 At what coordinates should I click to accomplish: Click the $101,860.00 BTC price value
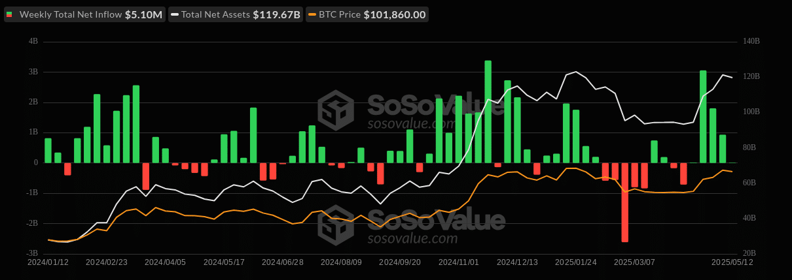(394, 14)
